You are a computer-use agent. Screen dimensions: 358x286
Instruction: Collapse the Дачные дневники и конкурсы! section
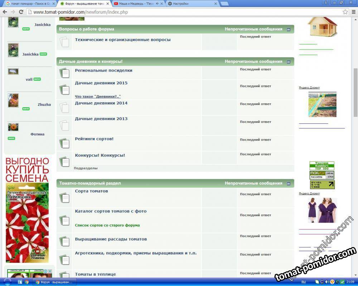(289, 62)
